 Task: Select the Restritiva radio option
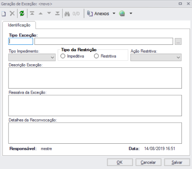coord(105,56)
